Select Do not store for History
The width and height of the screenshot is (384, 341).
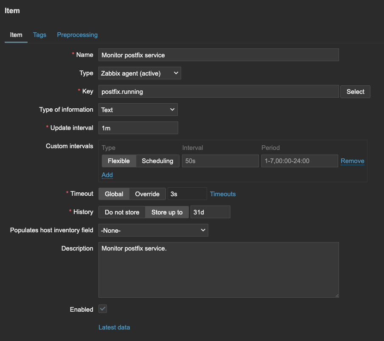tap(122, 212)
